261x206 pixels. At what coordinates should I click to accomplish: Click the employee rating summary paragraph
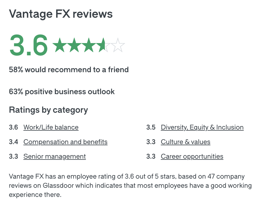(130, 186)
